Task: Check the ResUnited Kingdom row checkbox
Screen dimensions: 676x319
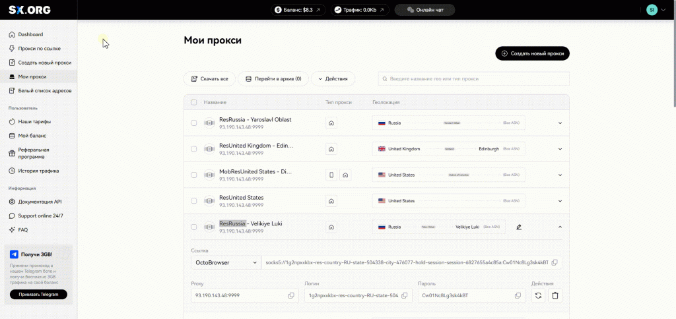Action: coord(194,149)
